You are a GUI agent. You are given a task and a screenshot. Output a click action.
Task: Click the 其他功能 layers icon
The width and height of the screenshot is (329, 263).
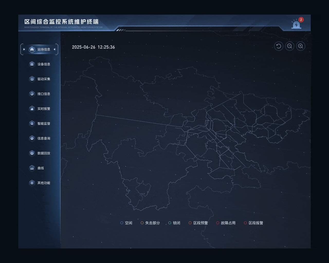[32, 183]
